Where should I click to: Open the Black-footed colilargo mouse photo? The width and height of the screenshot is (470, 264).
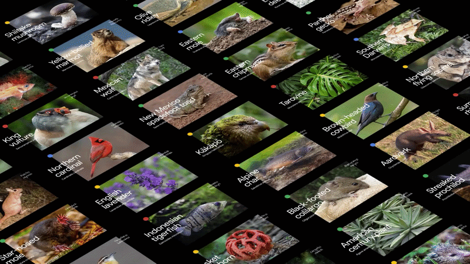339,192
